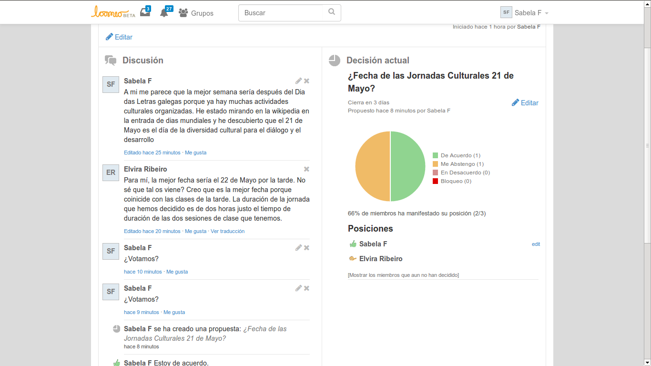Delete Sabela's first long comment
Image resolution: width=651 pixels, height=366 pixels.
pyautogui.click(x=306, y=81)
